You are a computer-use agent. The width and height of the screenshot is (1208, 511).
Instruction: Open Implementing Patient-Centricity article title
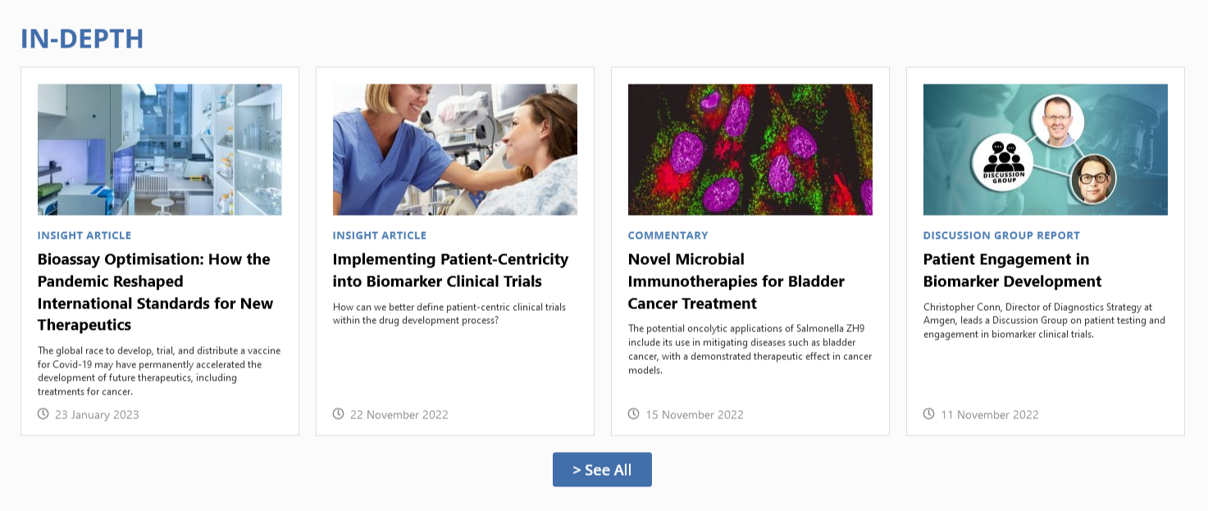click(450, 270)
